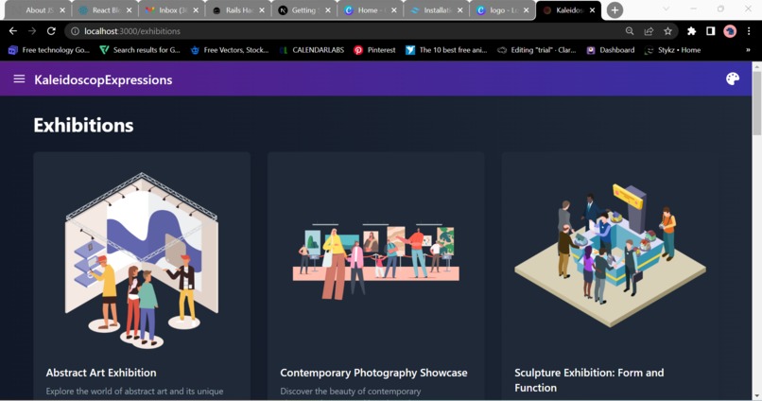Go forward in browser history
Viewport: 762px width, 401px height.
click(32, 31)
